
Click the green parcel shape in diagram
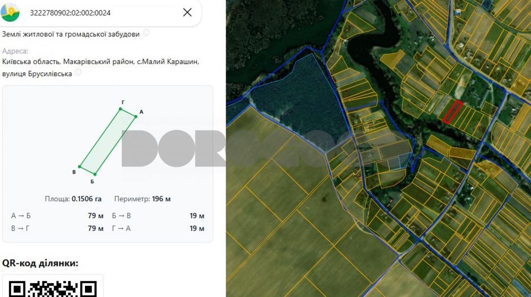108,141
